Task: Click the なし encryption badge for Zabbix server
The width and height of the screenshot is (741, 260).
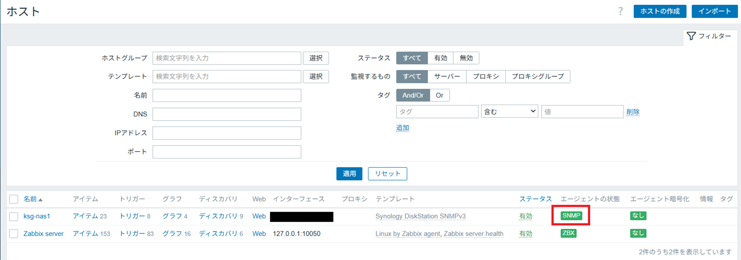Action: point(638,233)
